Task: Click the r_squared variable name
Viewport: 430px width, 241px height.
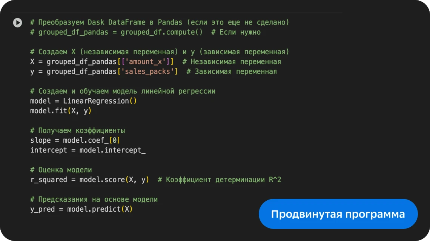Action: 49,180
